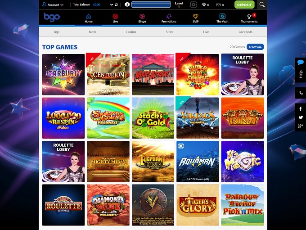Open the search magnifier icon

[x=262, y=5]
